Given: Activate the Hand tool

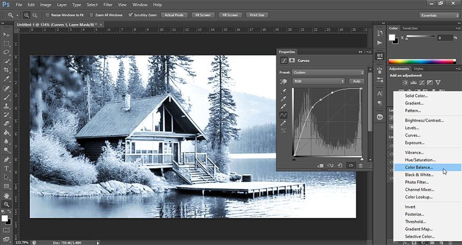Looking at the screenshot, I should point(7,195).
